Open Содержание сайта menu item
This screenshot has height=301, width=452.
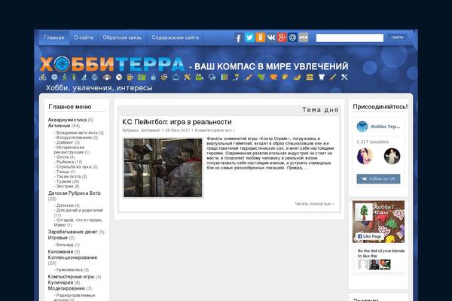point(176,38)
